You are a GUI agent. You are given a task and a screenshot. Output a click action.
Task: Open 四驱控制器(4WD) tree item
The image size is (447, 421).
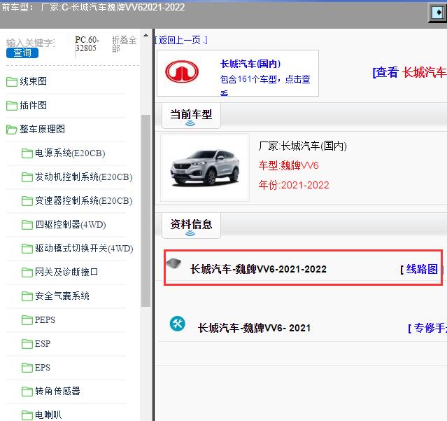point(71,225)
